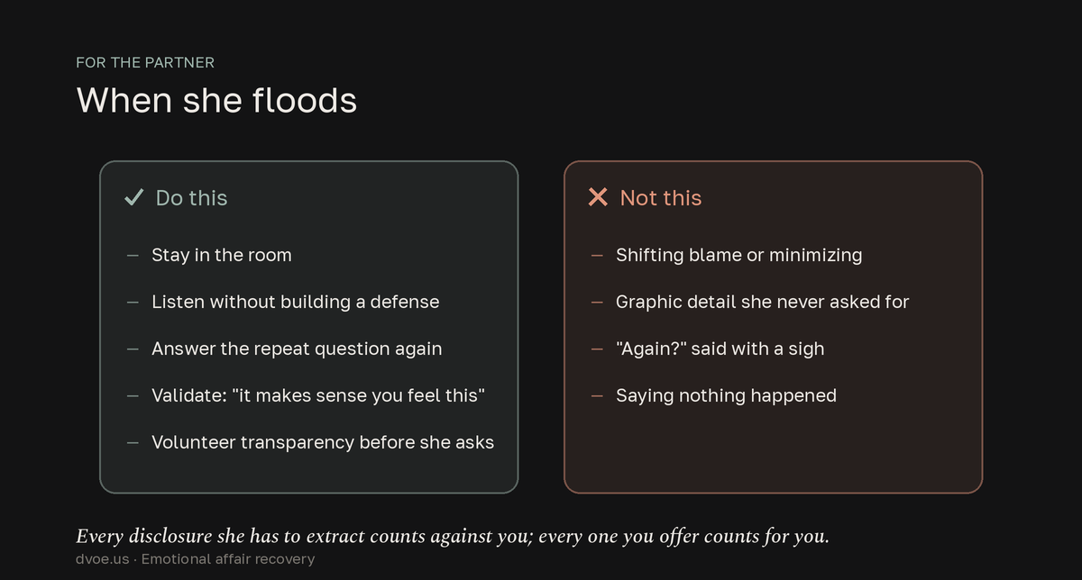The height and width of the screenshot is (580, 1082).
Task: Click the "Again?" said with a sigh line
Action: click(x=720, y=349)
